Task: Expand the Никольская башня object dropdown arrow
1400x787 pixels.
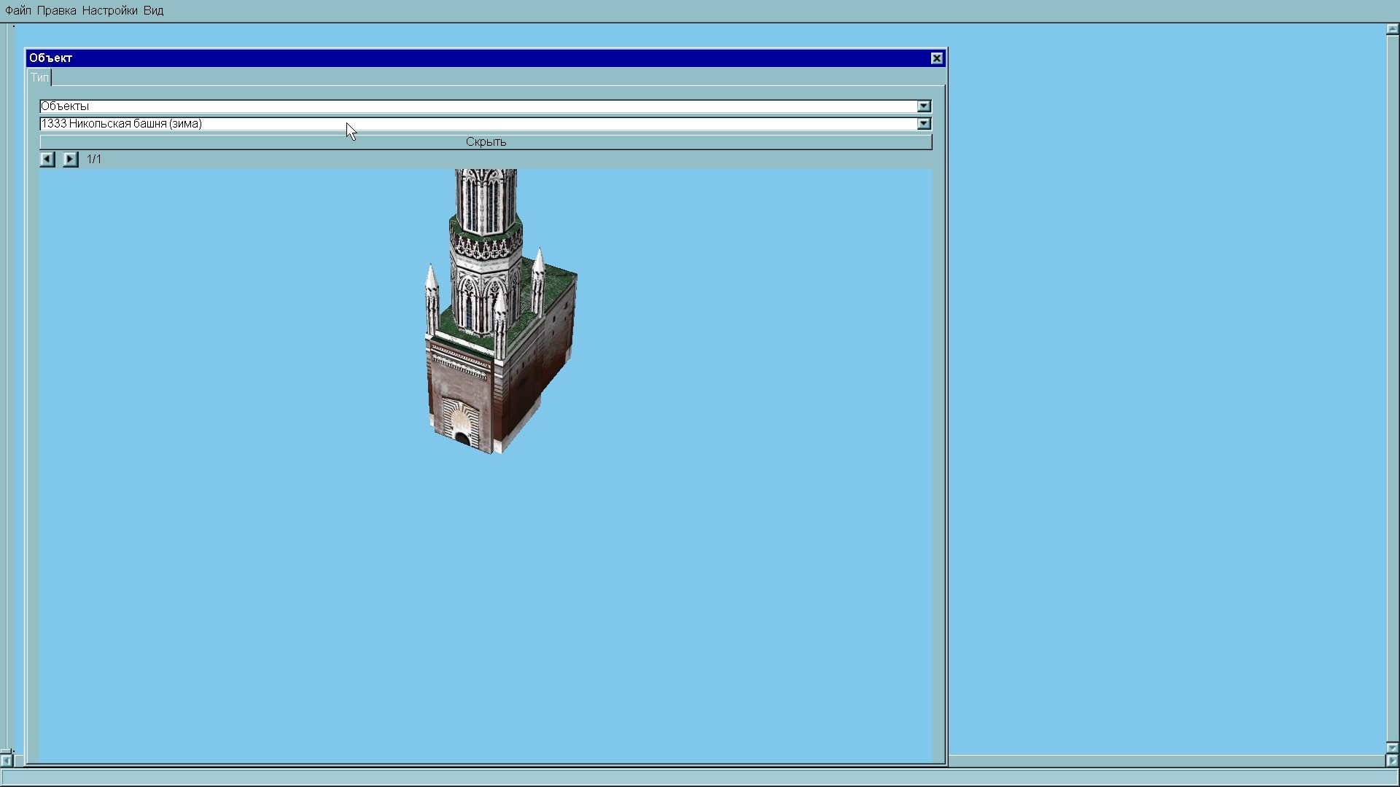Action: click(x=924, y=124)
